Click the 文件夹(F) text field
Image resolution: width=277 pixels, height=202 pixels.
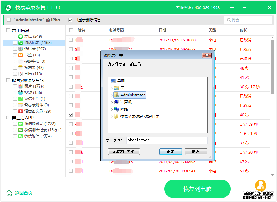pos(167,140)
